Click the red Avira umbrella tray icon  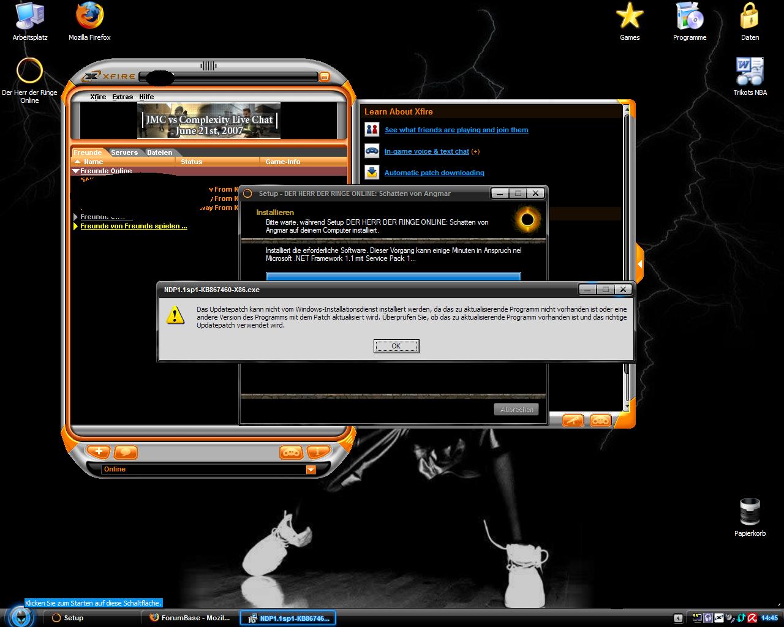click(752, 618)
